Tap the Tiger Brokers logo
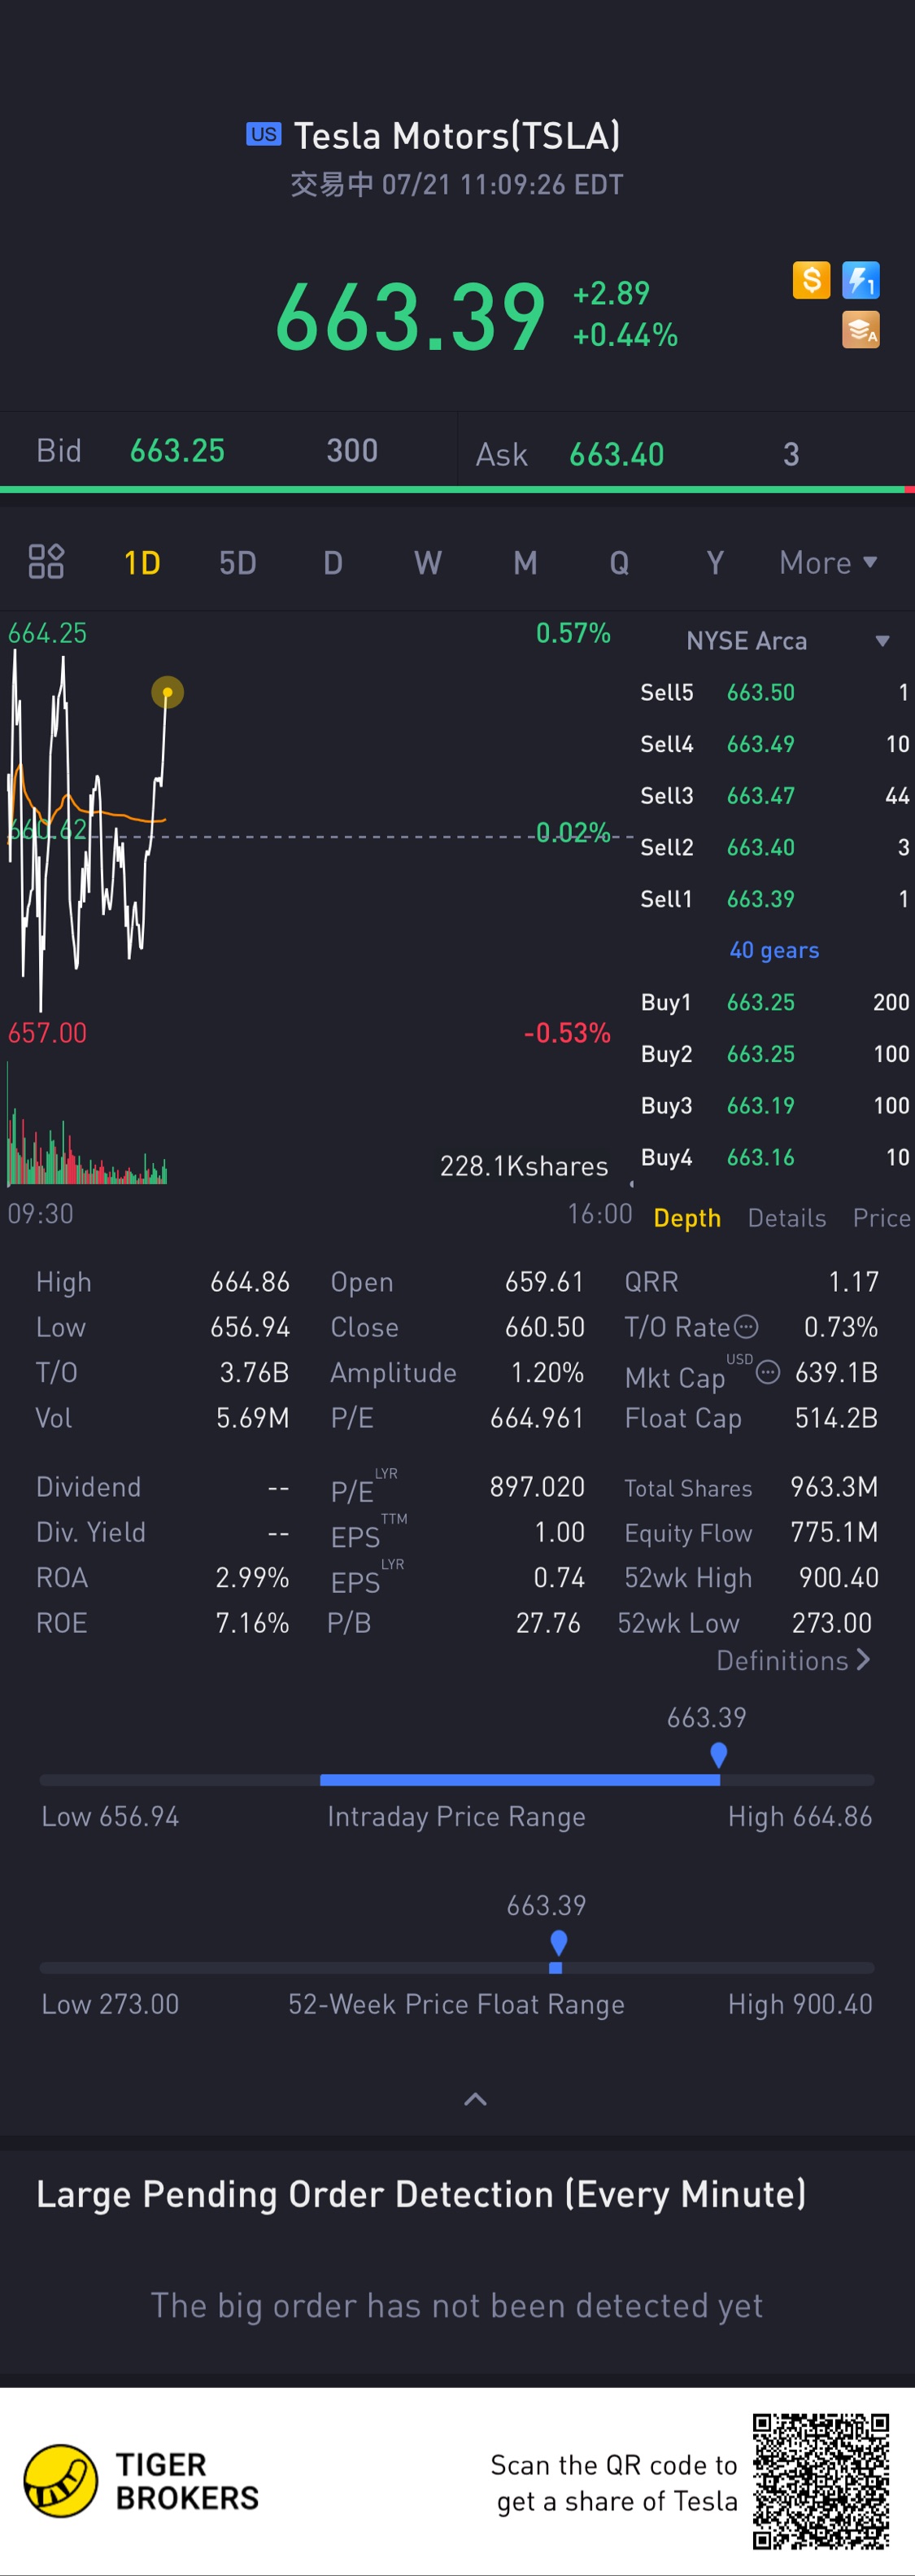This screenshot has height=2576, width=915. tap(141, 2481)
